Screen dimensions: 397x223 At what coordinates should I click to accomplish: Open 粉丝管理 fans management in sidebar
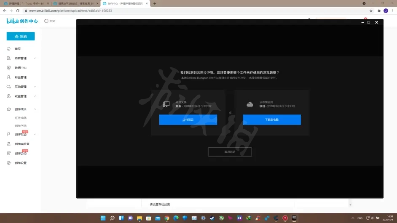21,77
